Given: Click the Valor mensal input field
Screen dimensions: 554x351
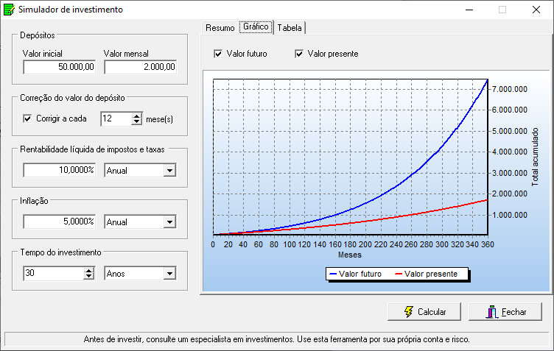Looking at the screenshot, I should tap(141, 67).
